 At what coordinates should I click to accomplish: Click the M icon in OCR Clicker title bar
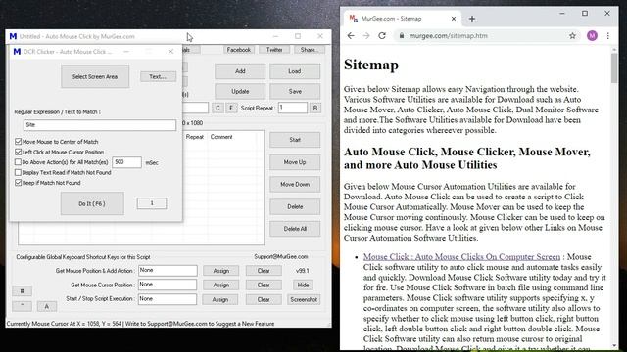(x=17, y=52)
